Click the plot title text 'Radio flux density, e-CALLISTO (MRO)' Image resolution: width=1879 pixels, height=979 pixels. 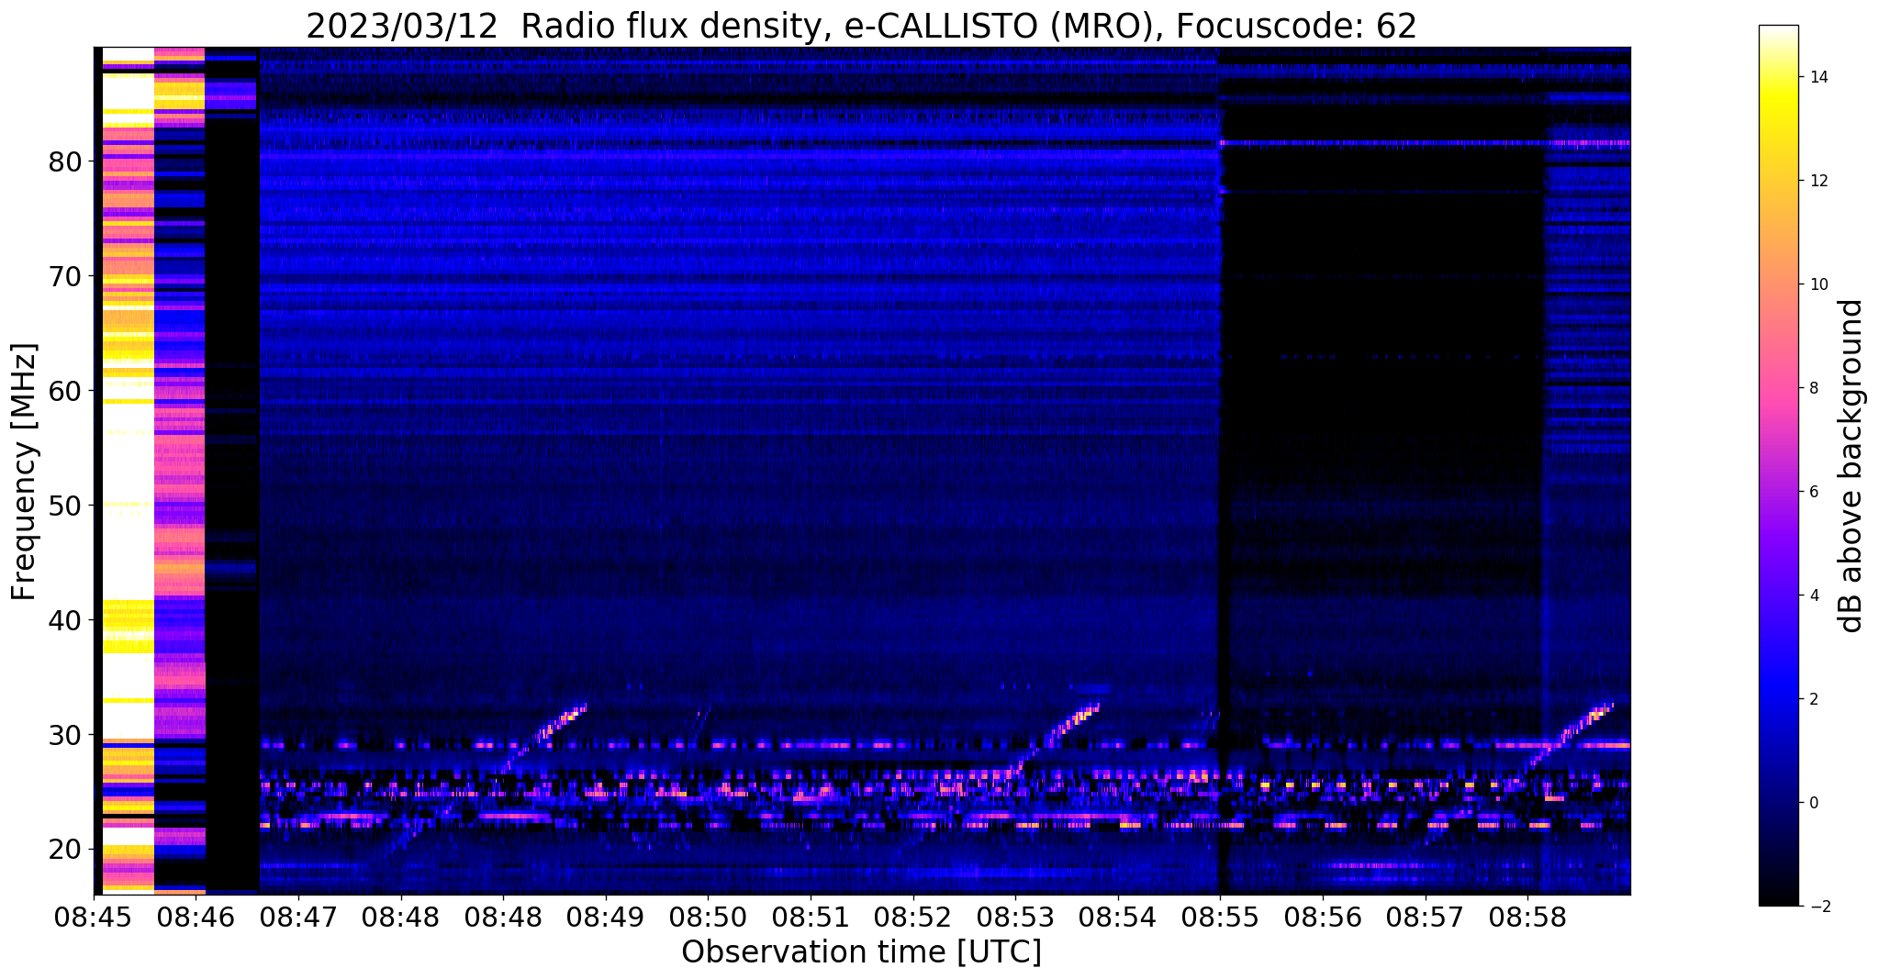[837, 27]
